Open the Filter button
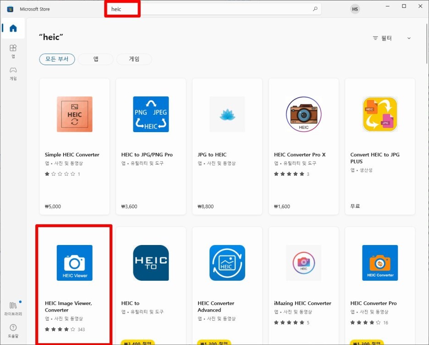This screenshot has width=429, height=345. tap(383, 39)
